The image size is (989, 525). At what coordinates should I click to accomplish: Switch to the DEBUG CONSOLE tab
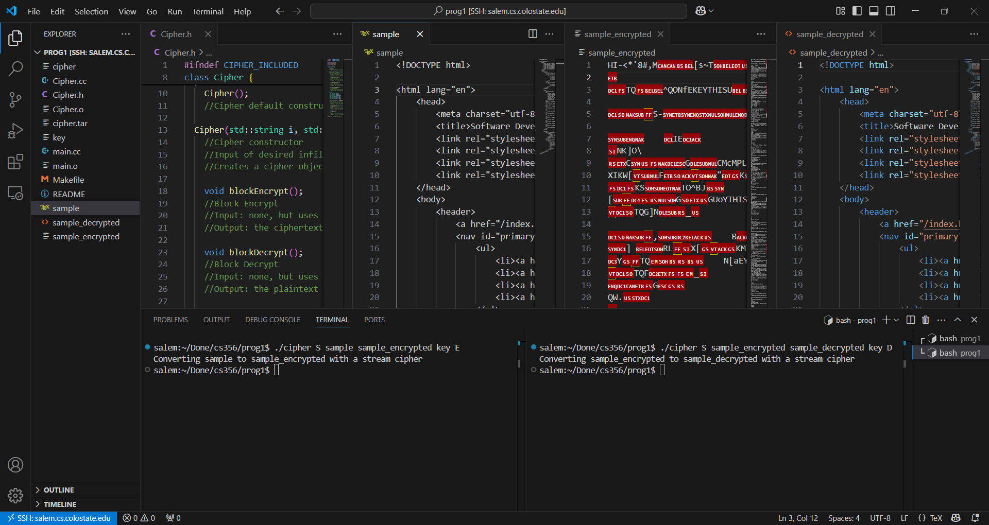pos(272,320)
